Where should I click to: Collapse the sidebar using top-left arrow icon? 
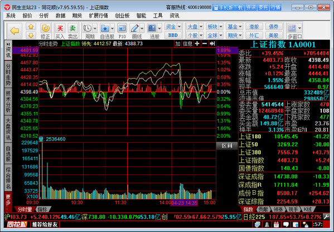click(8, 44)
